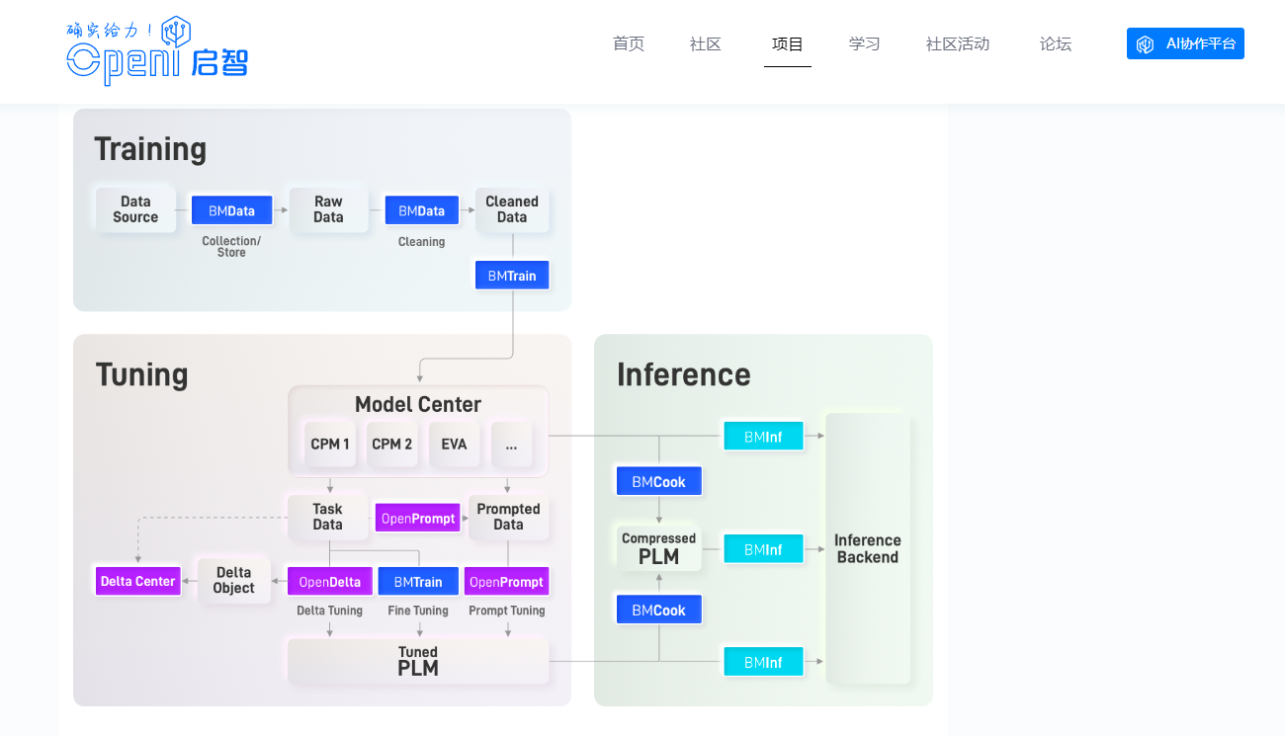Select the CPM 1 model box
This screenshot has width=1285, height=736.
click(x=330, y=445)
